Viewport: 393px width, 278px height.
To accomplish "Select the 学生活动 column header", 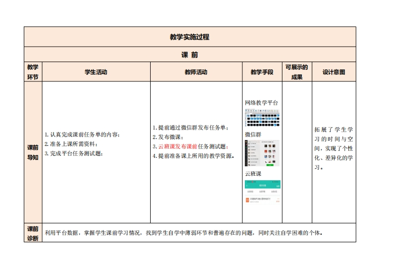I will [x=96, y=72].
